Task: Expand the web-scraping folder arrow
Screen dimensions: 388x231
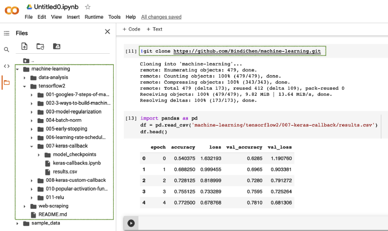Action: click(24, 206)
